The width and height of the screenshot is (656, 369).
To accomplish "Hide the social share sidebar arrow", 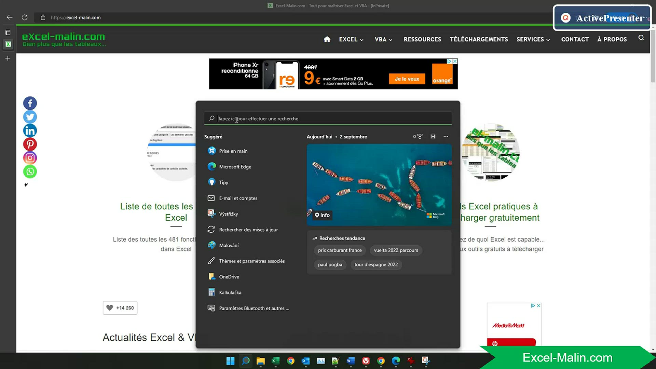I will [x=26, y=185].
